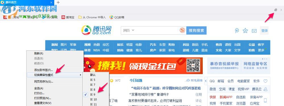Choose 查看源文件(V) from the context menu
Viewport: 284px width, 106px height.
[55, 103]
